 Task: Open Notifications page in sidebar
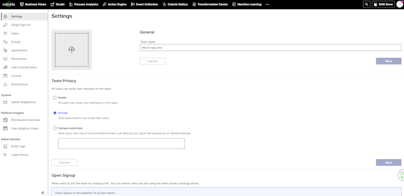pos(19,84)
